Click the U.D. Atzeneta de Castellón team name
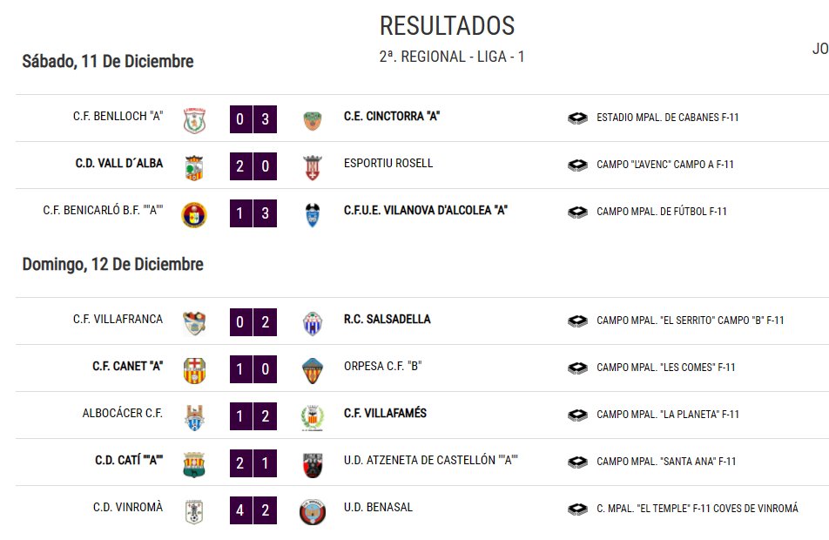The height and width of the screenshot is (540, 829). pyautogui.click(x=431, y=460)
